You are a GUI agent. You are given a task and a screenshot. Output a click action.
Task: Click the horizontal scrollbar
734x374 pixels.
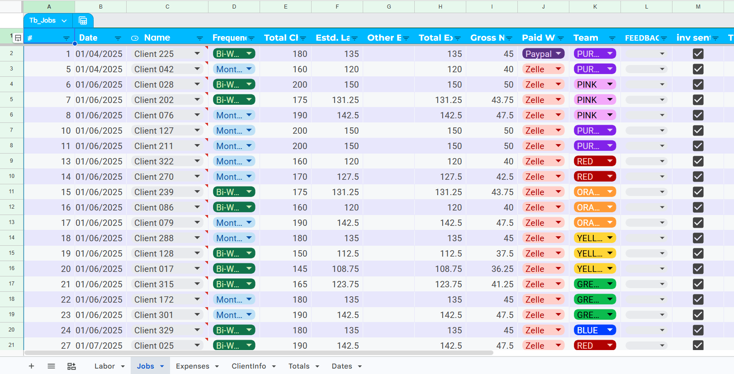(x=259, y=353)
